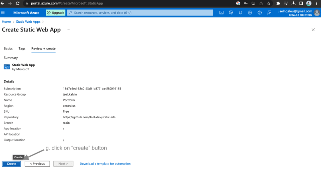This screenshot has height=169, width=321.
Task: Click the Subscription label
Action: point(12,89)
